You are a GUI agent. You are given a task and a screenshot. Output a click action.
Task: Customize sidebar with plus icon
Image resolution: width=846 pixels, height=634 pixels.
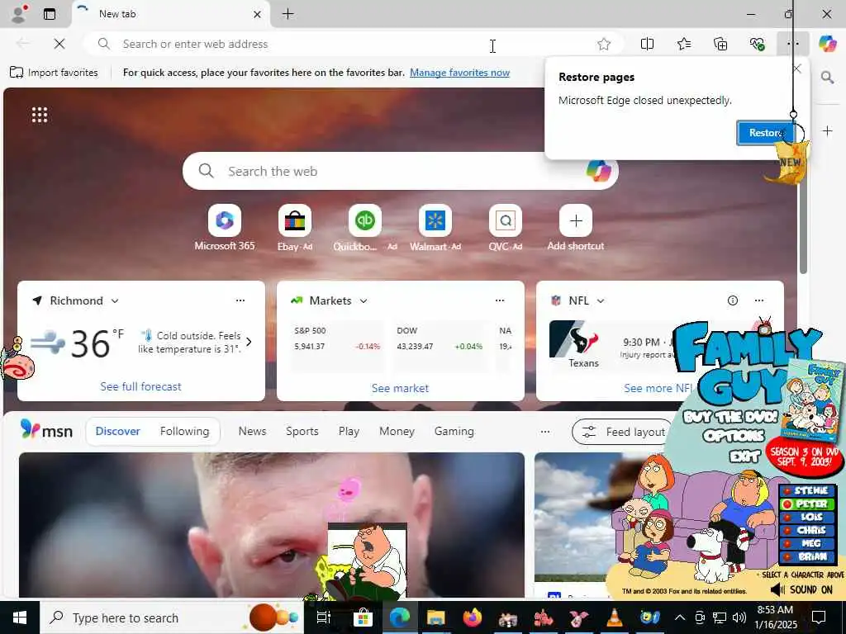[827, 131]
